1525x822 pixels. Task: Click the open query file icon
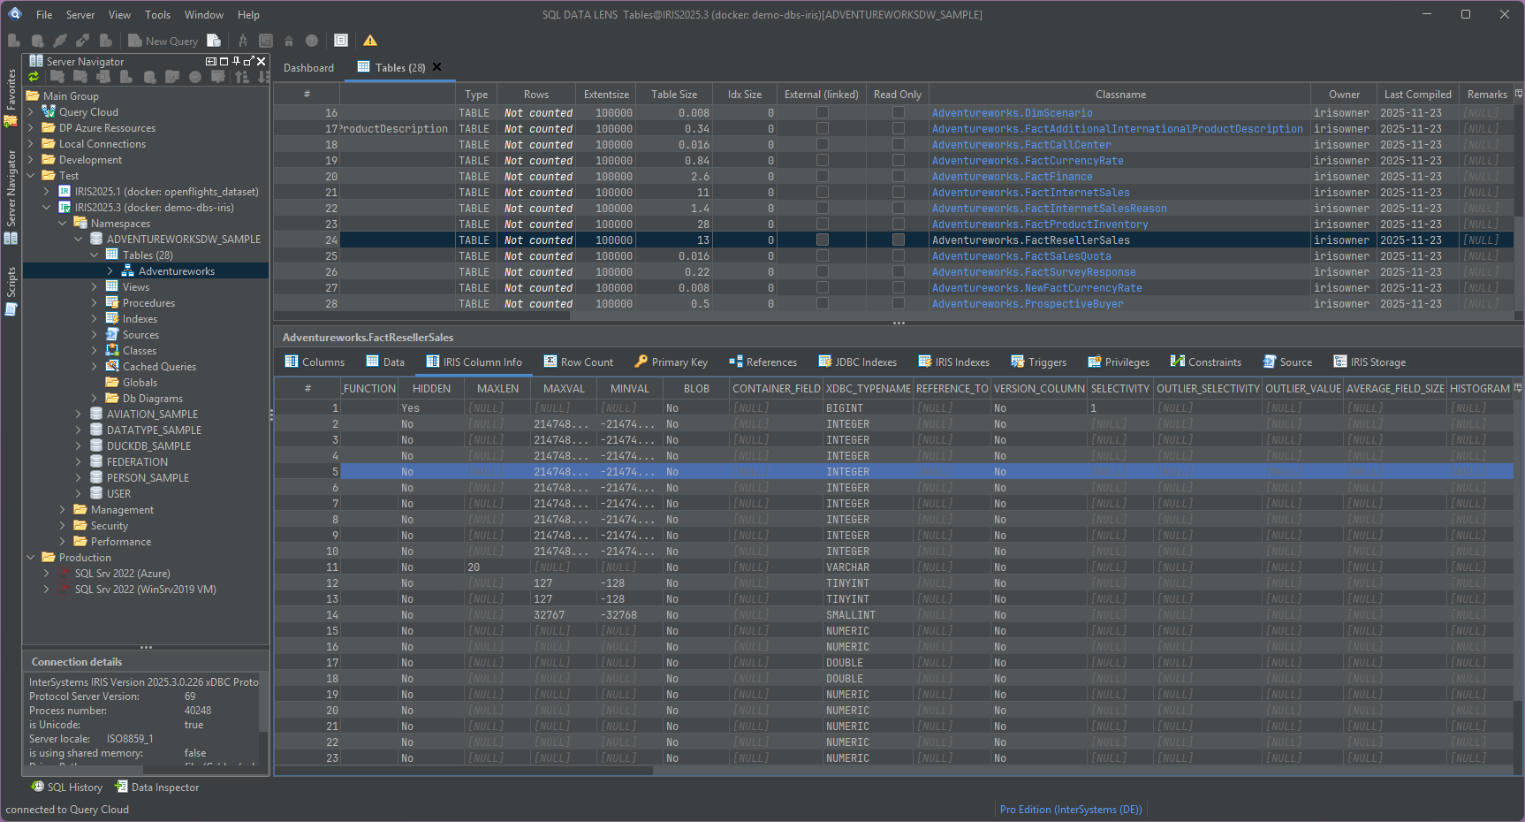(x=214, y=41)
